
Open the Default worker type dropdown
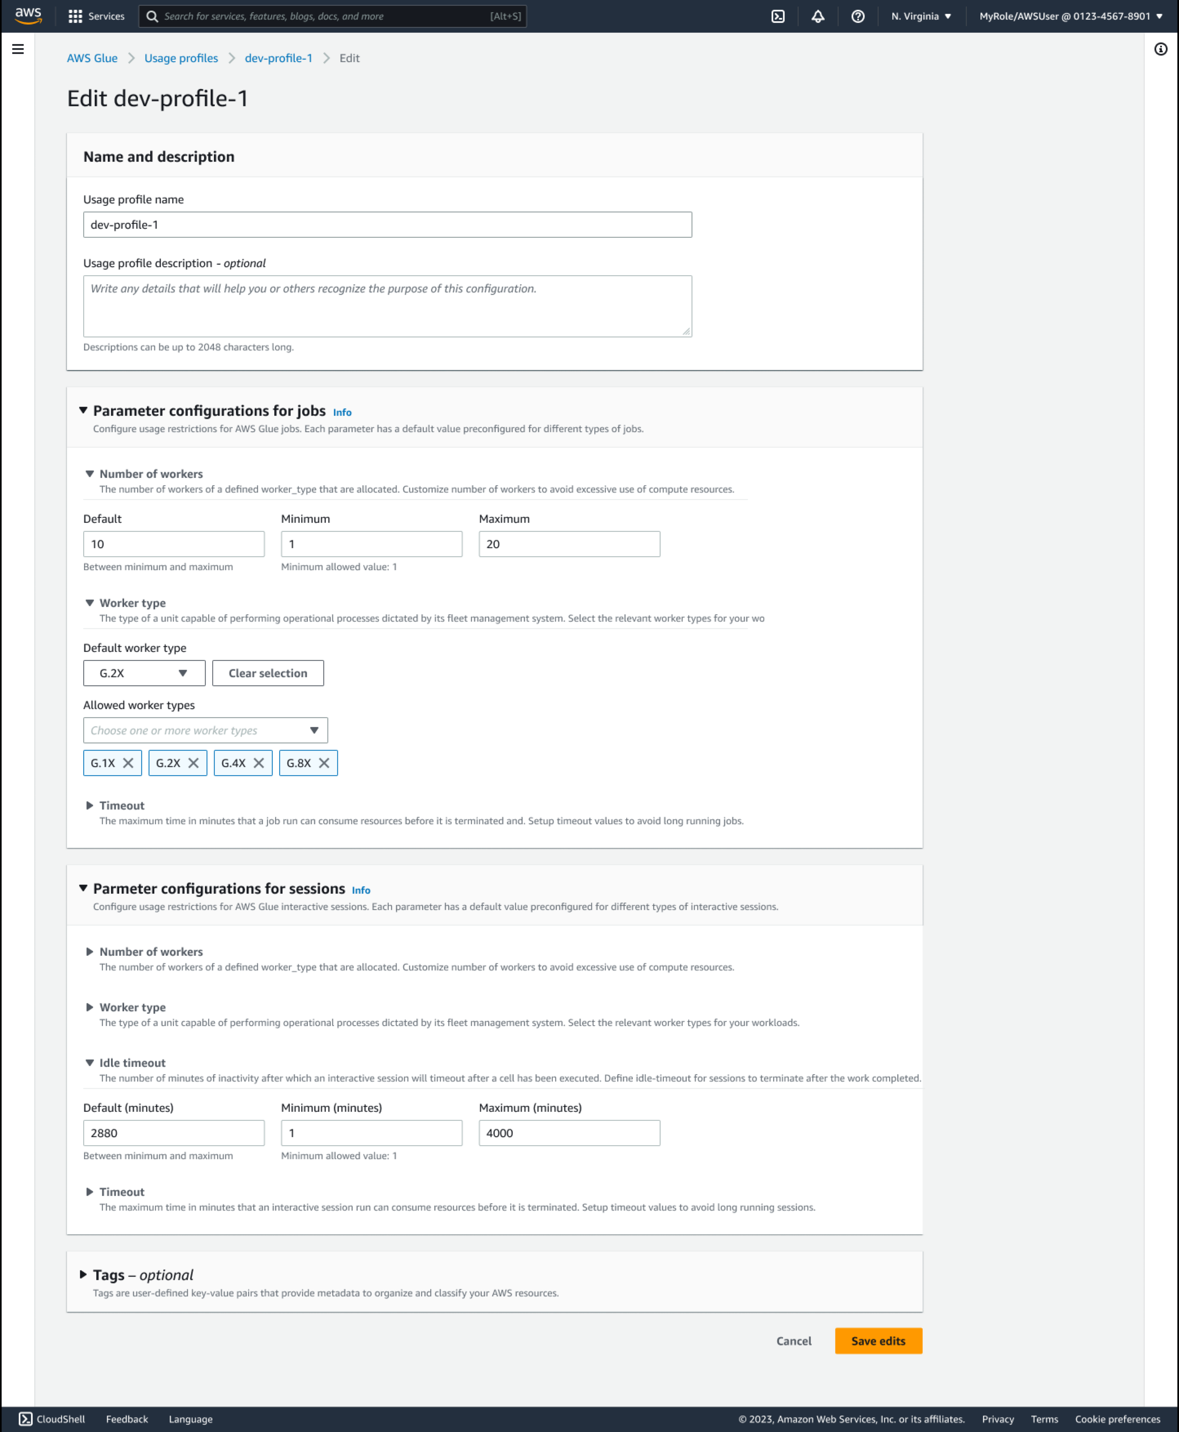coord(143,673)
